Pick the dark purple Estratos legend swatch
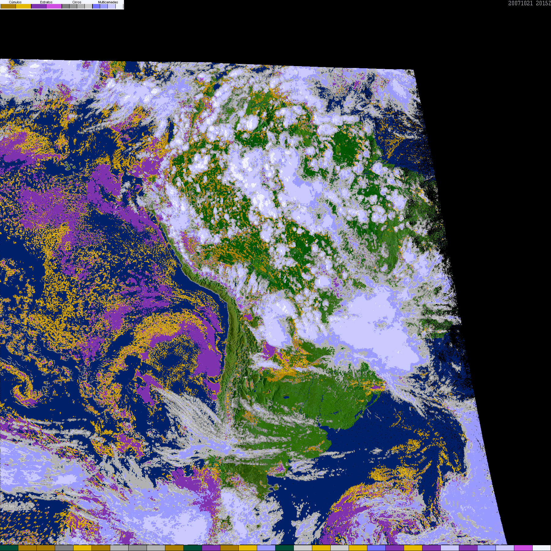 tap(39, 6)
